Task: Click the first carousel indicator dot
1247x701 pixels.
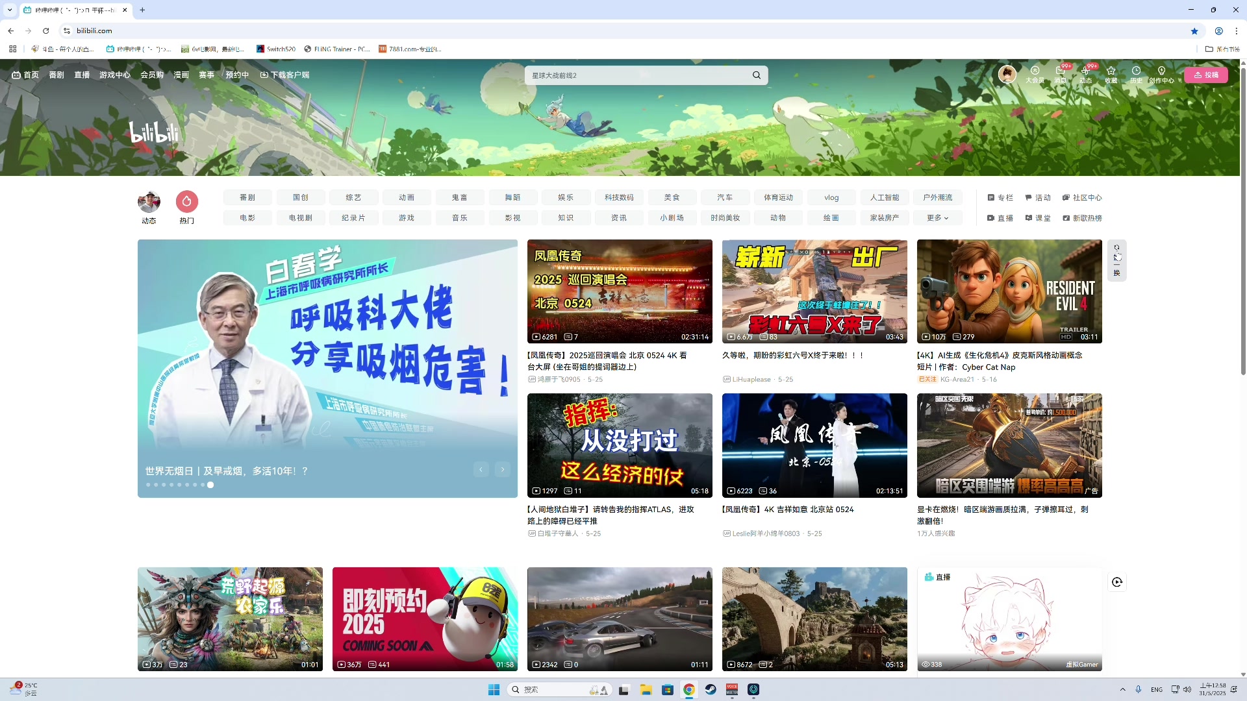Action: [148, 485]
